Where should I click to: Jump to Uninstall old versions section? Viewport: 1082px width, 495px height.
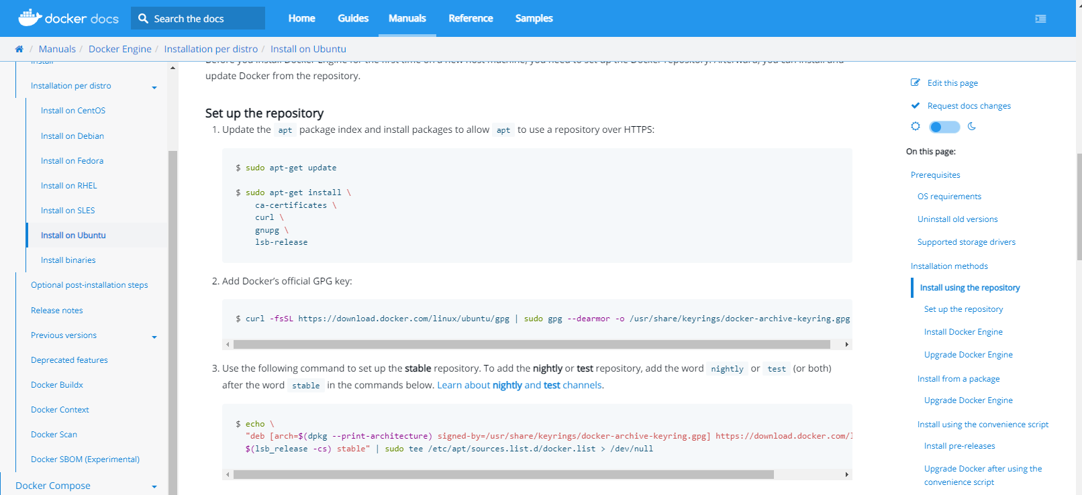pyautogui.click(x=957, y=219)
